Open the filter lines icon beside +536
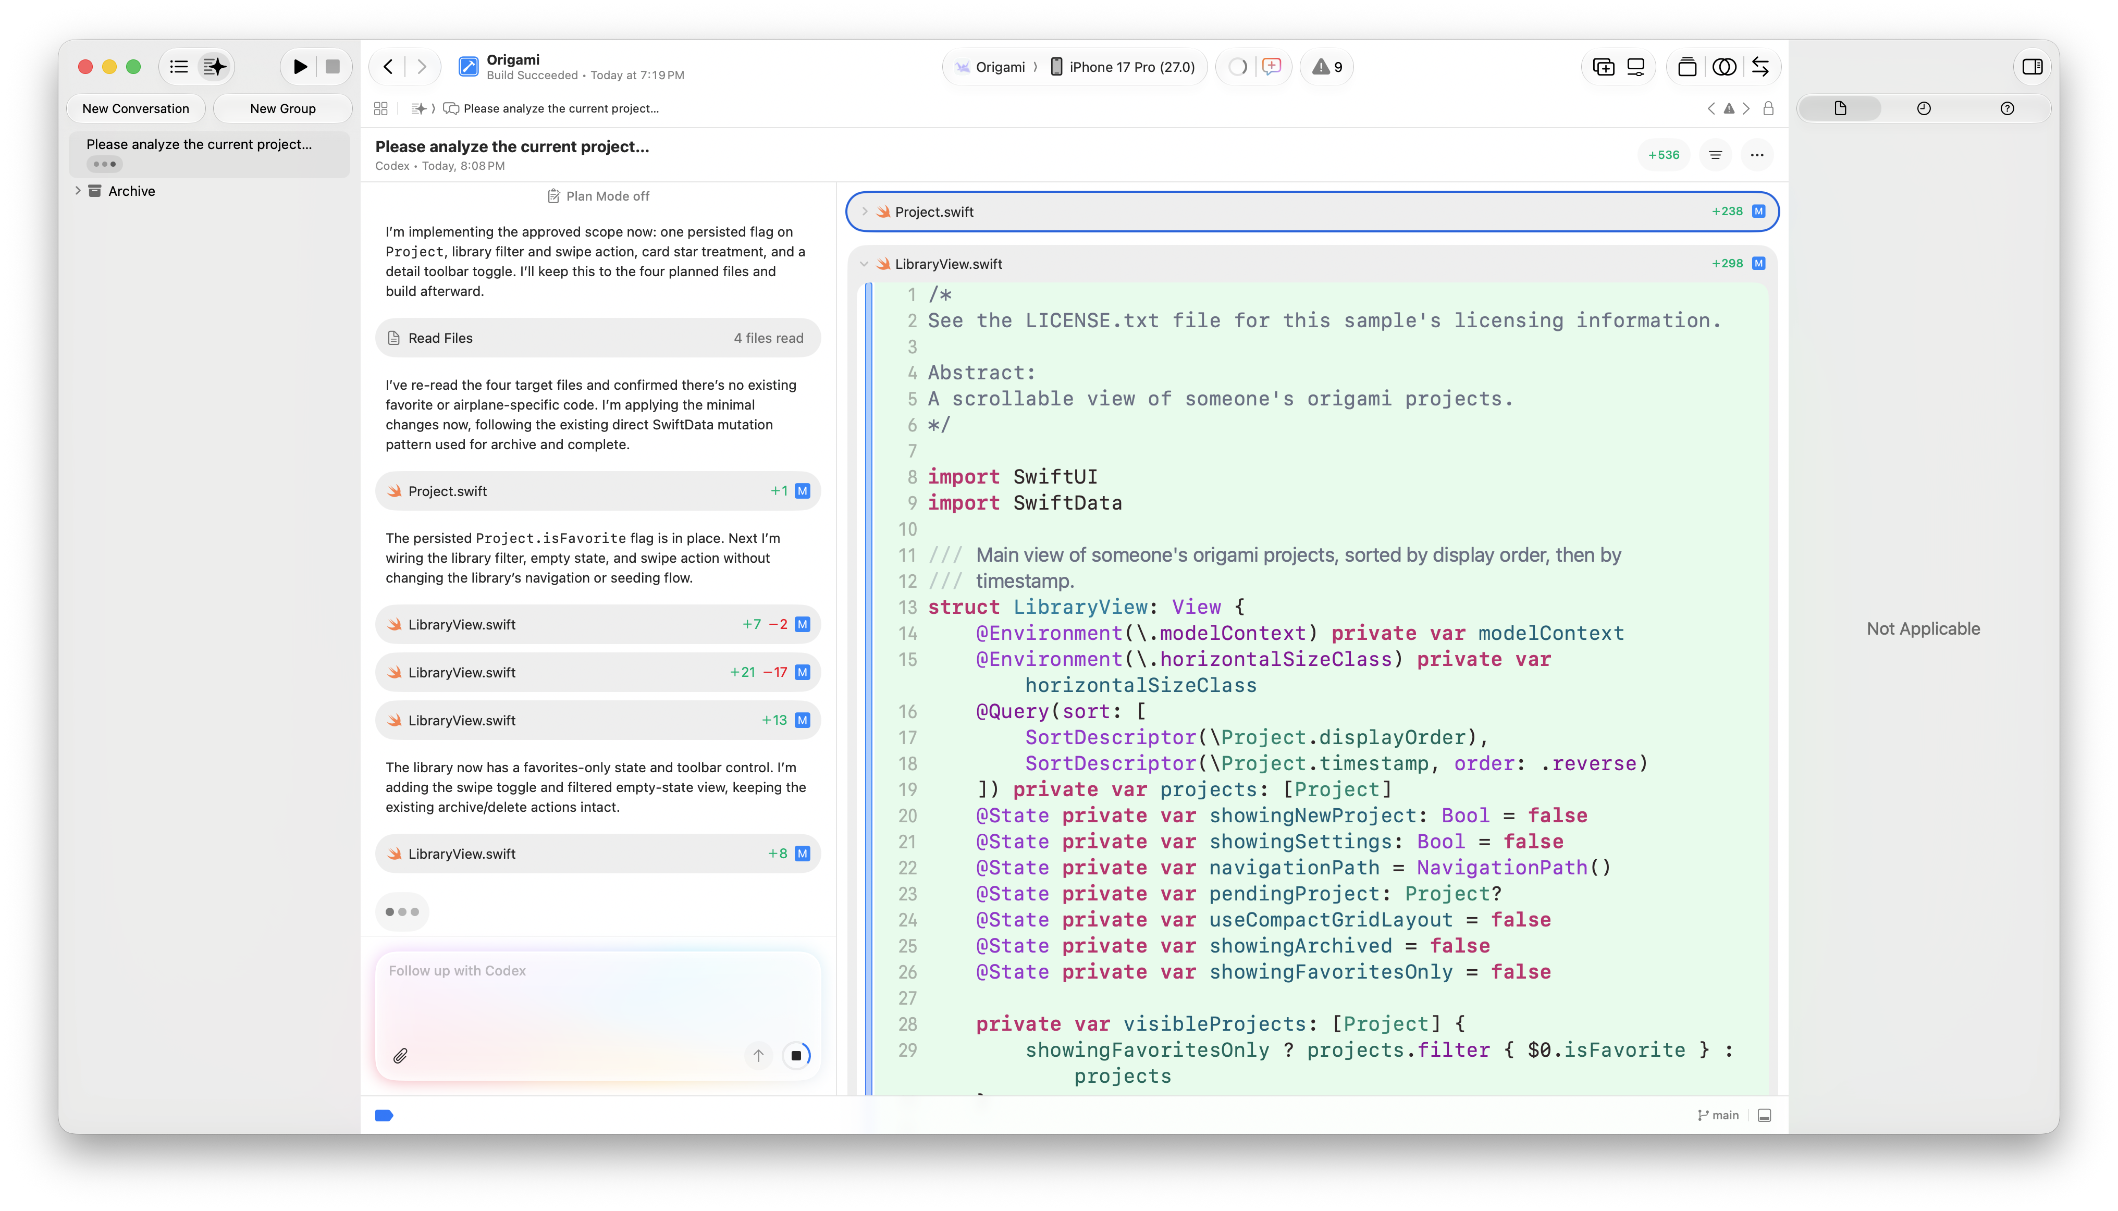The width and height of the screenshot is (2118, 1211). (x=1715, y=155)
